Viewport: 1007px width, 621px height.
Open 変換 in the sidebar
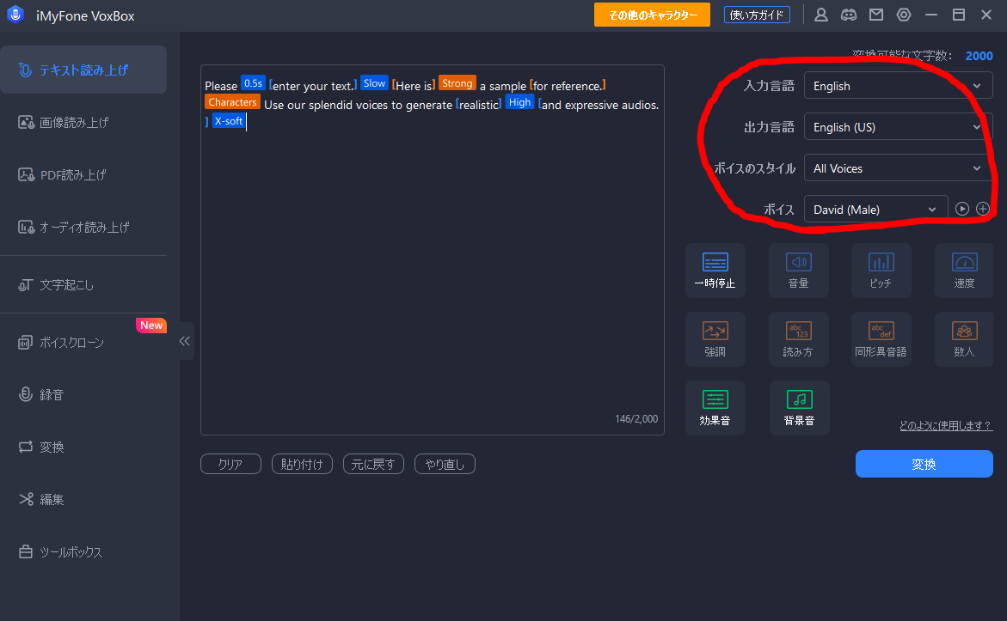click(x=83, y=447)
